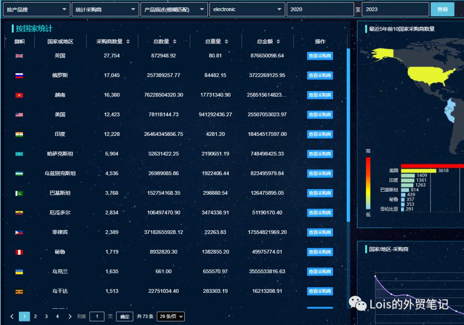Click the table's vertical scrollbar
The image size is (464, 325).
click(348, 129)
